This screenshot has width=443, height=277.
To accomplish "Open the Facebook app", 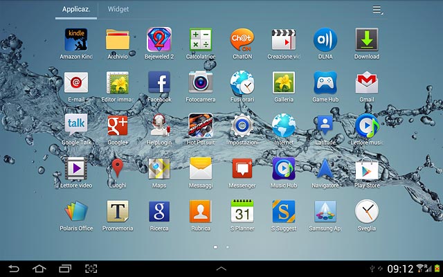I will [x=159, y=82].
